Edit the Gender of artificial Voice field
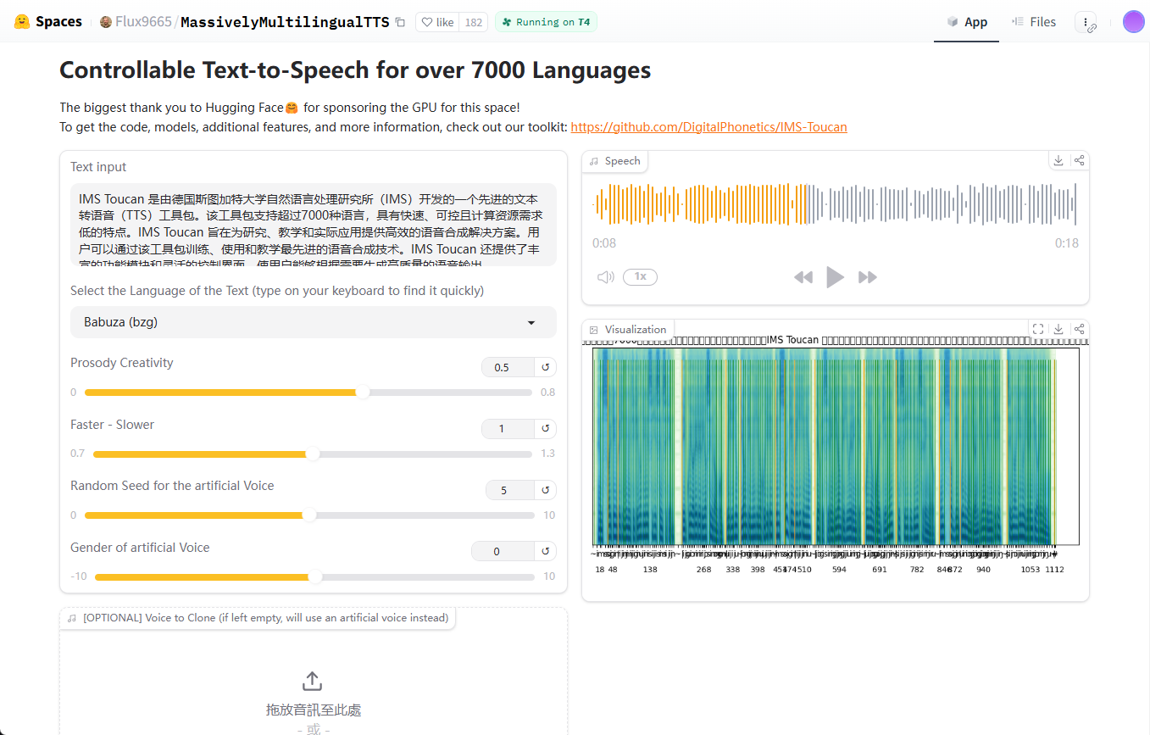 503,551
